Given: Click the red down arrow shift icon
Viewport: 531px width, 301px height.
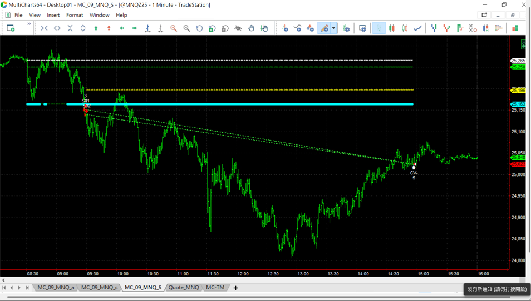Looking at the screenshot, I should (109, 28).
